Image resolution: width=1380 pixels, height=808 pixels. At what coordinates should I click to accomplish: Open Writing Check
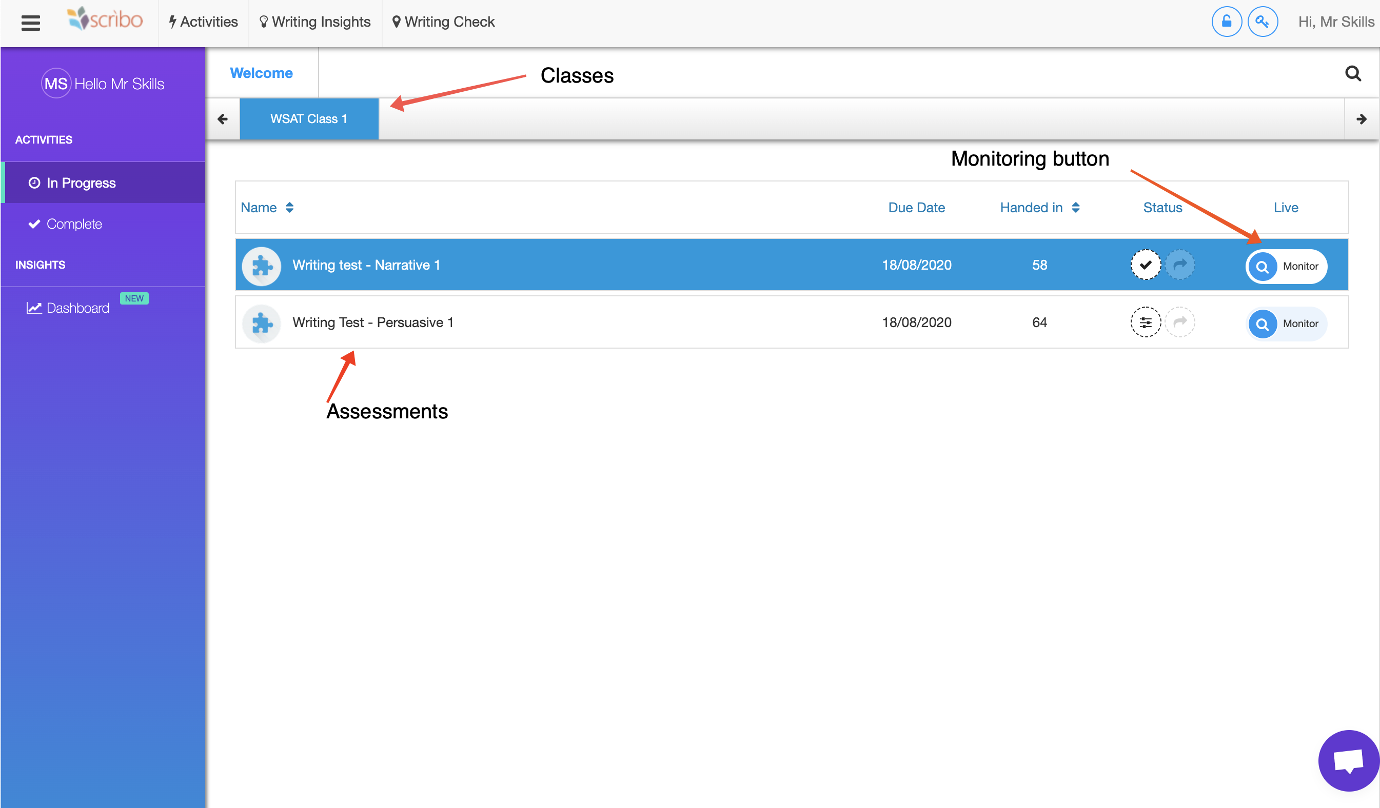tap(443, 22)
